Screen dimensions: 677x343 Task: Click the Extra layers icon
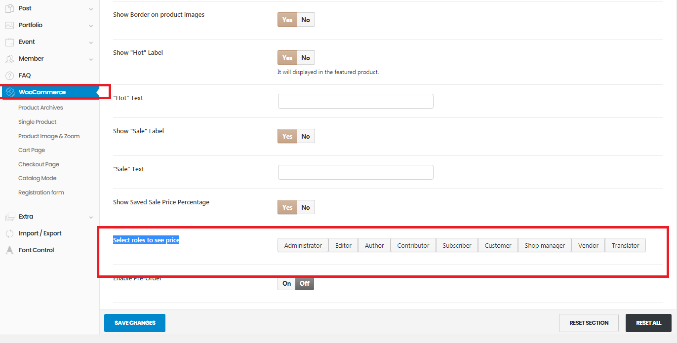pos(9,217)
